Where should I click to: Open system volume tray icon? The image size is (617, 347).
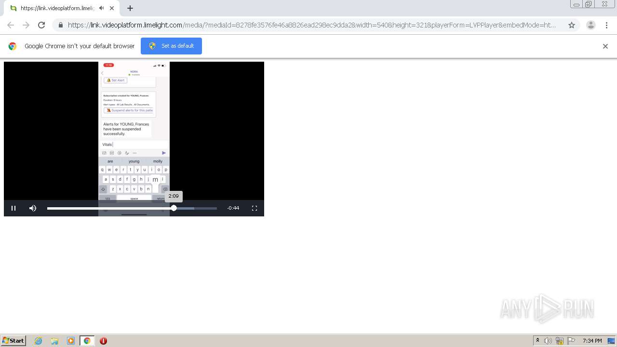pyautogui.click(x=548, y=341)
